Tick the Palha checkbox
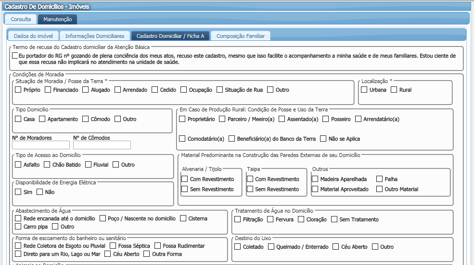Image resolution: width=474 pixels, height=265 pixels. (379, 179)
